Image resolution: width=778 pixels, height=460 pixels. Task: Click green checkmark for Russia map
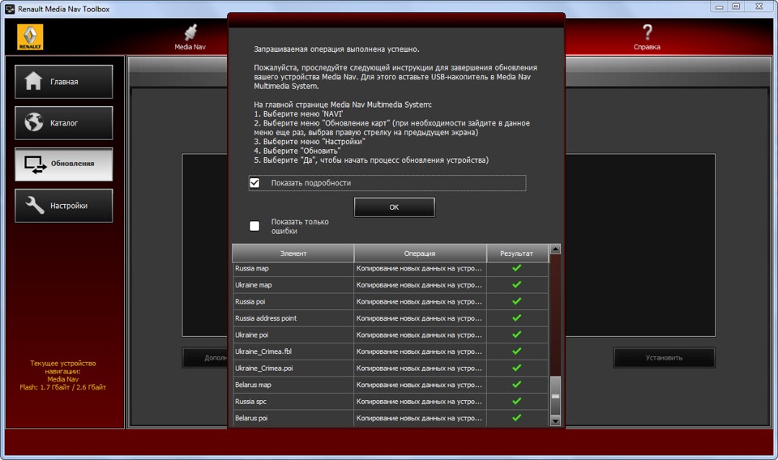click(516, 268)
